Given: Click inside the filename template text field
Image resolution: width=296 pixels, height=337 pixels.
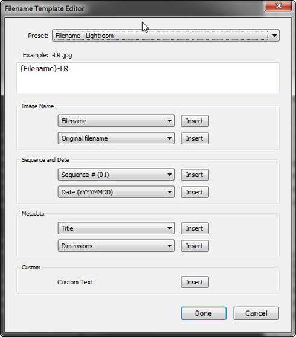Looking at the screenshot, I should click(x=148, y=78).
